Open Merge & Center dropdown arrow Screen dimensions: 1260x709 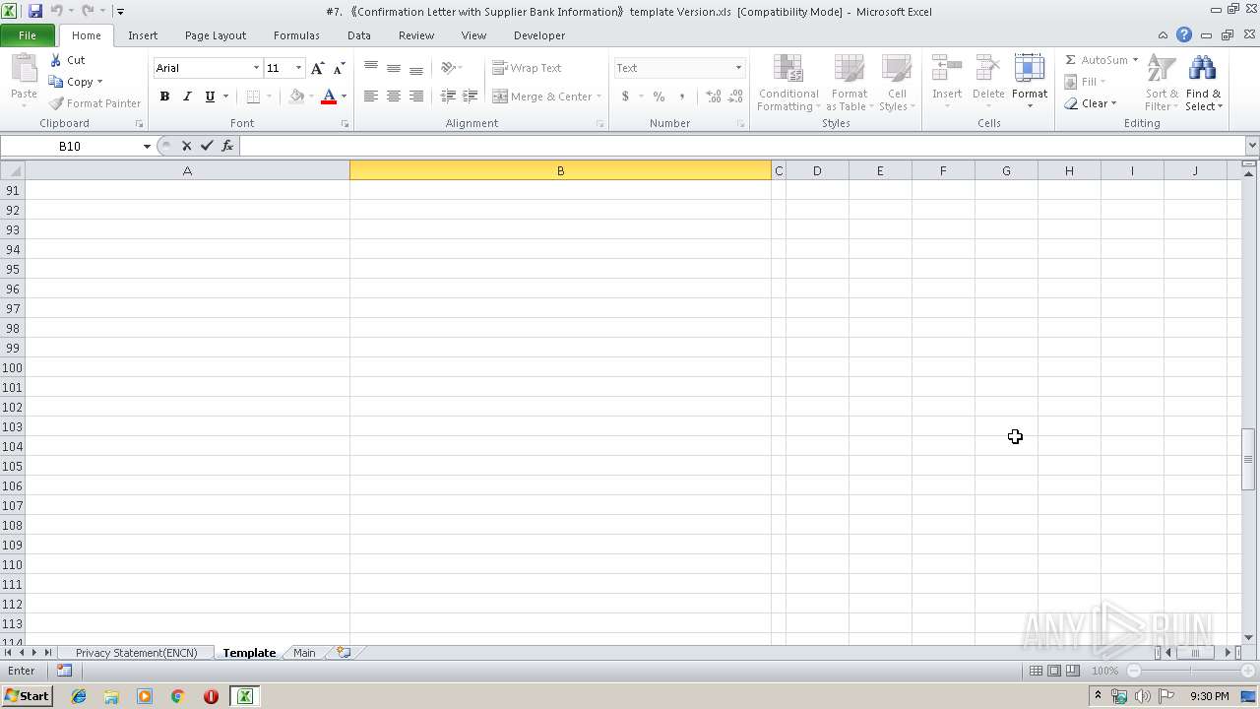(598, 97)
